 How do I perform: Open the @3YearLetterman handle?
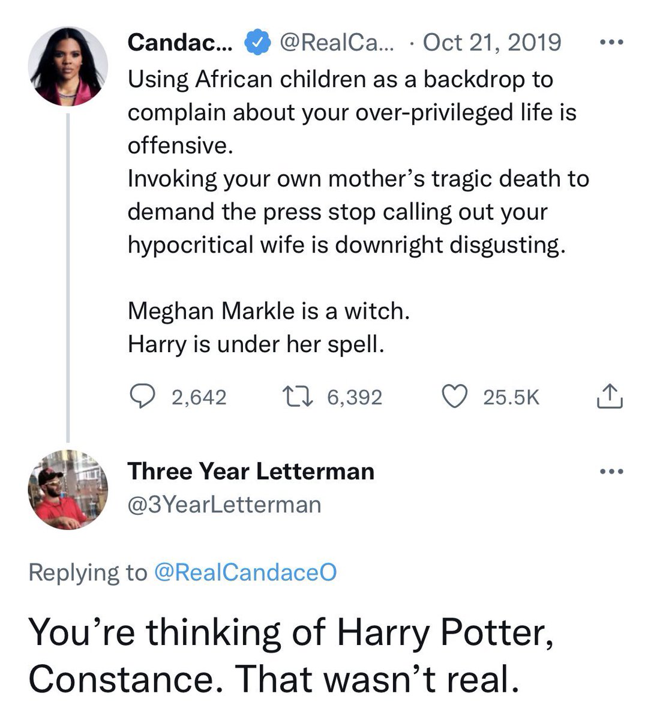click(x=224, y=505)
